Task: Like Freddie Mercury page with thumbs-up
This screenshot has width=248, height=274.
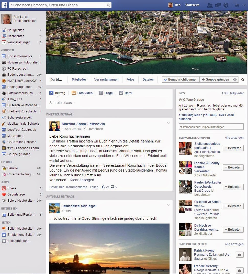Action: tap(240, 270)
